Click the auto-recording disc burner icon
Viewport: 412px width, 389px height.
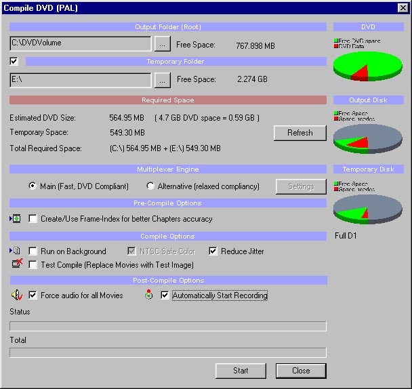(148, 294)
